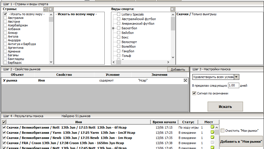Click the countries list scroll-up arrow
Image resolution: width=264 pixels, height=149 pixels.
[51, 14]
